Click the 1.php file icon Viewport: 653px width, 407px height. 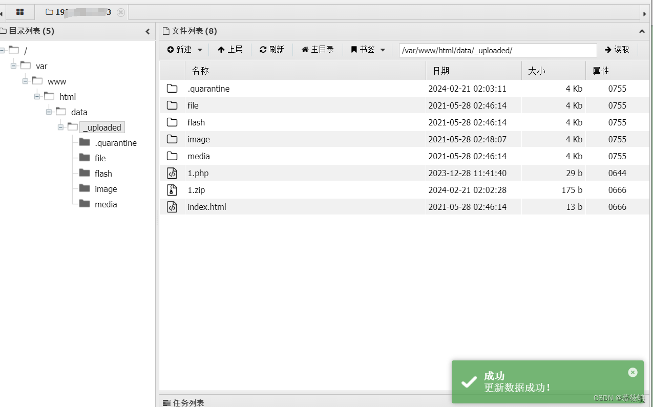click(x=172, y=173)
